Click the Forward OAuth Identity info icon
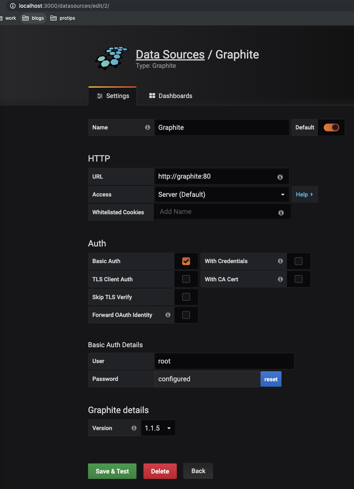 [x=168, y=315]
